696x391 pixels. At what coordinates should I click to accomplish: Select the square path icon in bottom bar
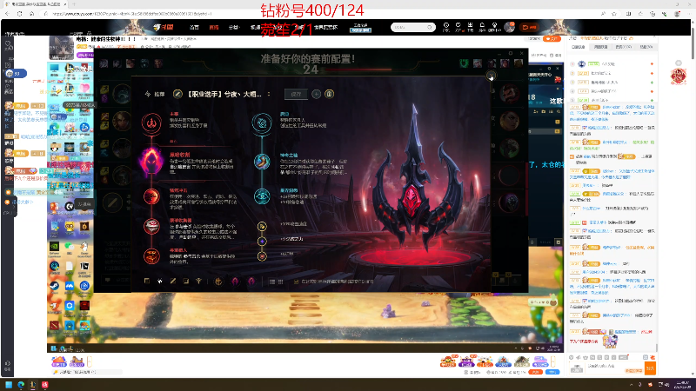186,281
